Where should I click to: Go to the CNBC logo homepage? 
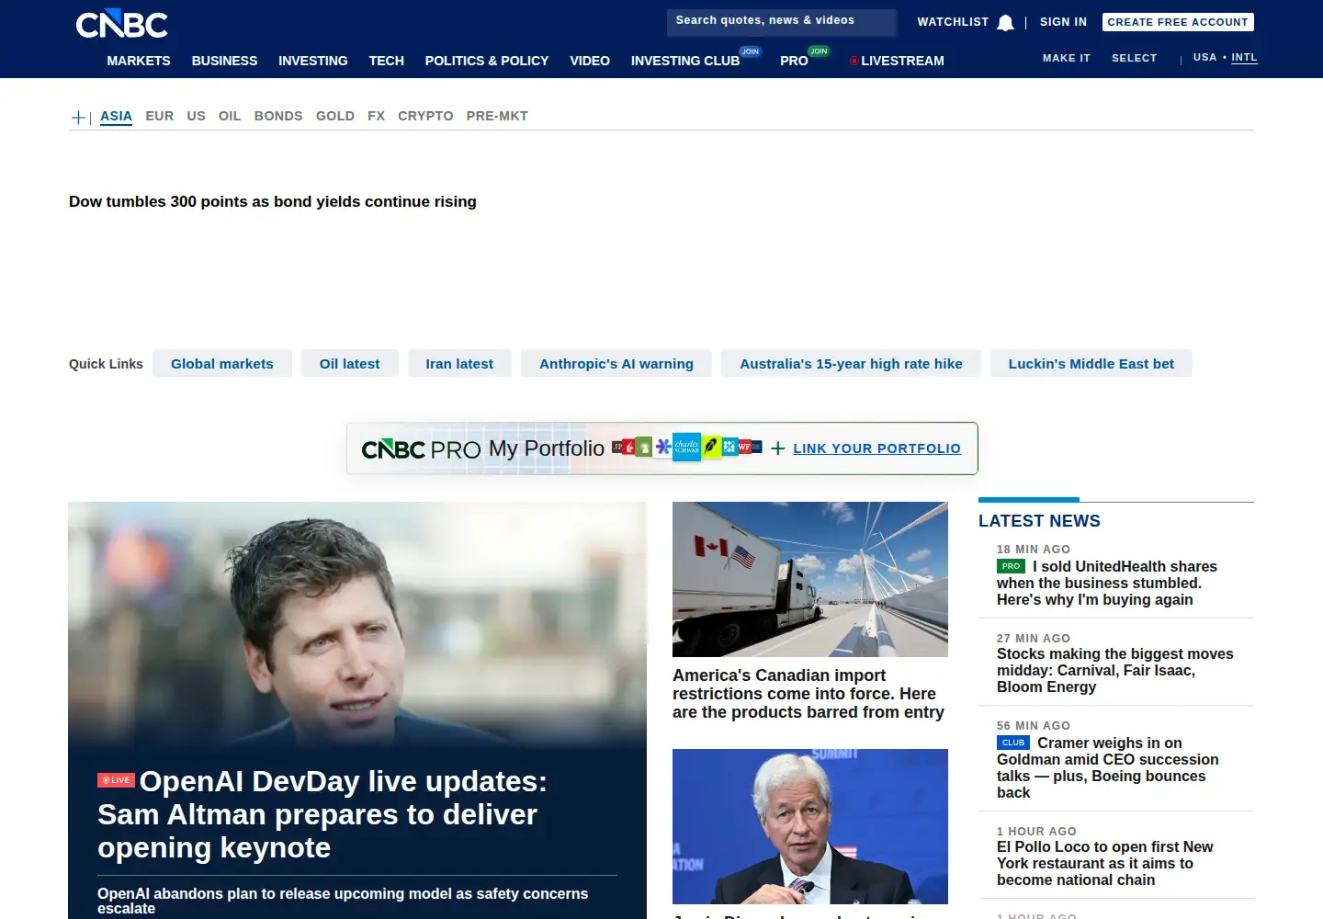pos(121,24)
